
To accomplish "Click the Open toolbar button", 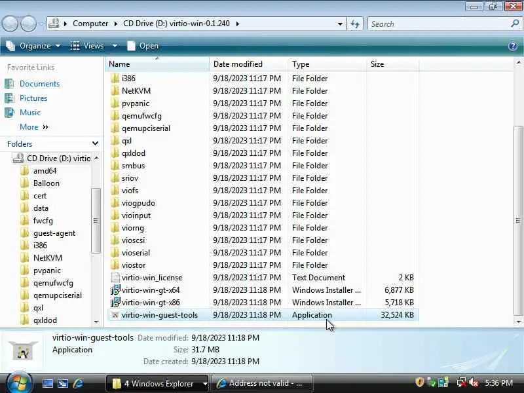I will coord(143,46).
